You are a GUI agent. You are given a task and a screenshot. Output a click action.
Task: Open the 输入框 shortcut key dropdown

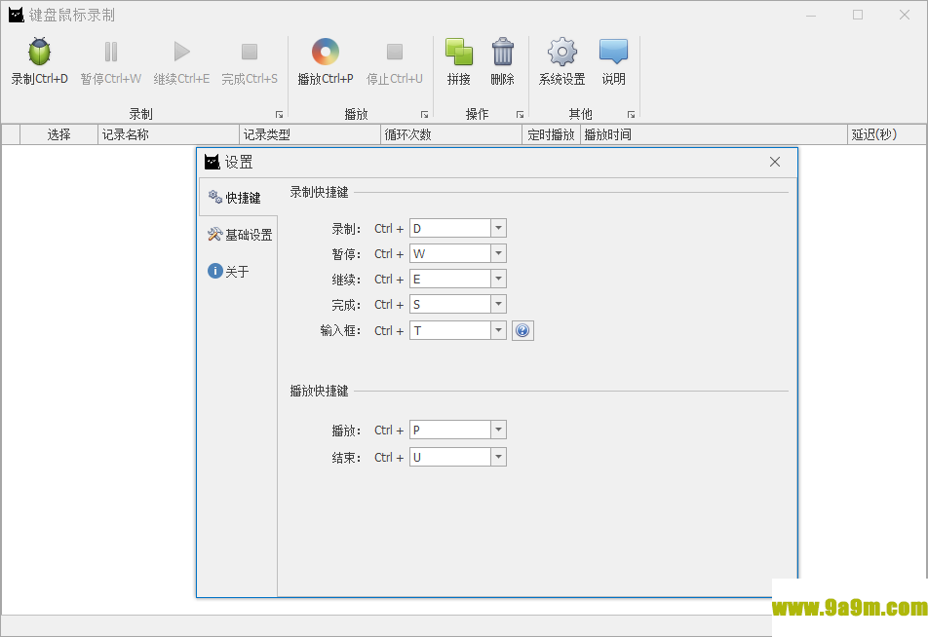coord(498,330)
